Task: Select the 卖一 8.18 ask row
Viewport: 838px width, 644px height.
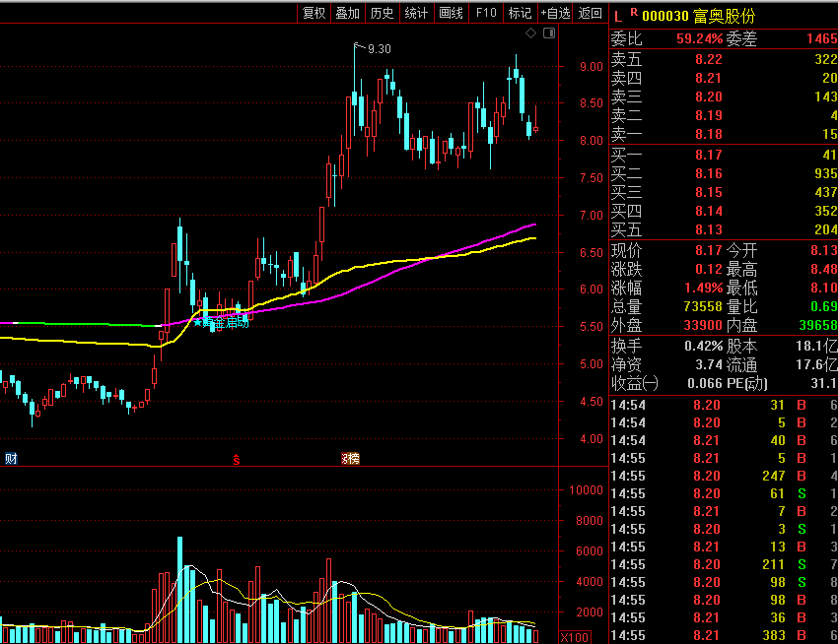Action: (x=724, y=134)
